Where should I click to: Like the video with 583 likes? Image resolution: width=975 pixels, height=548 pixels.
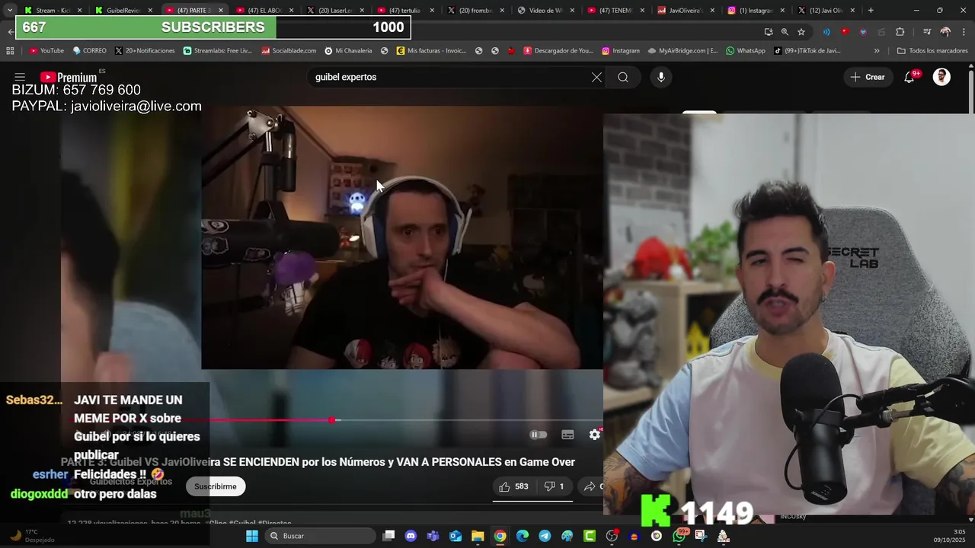(x=514, y=486)
